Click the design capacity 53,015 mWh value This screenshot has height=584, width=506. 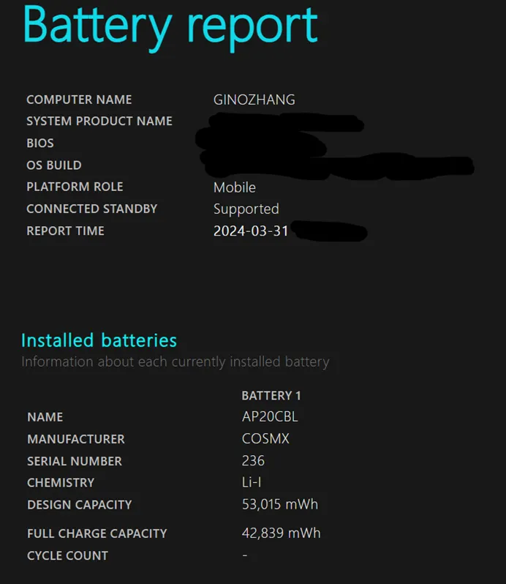(x=279, y=505)
